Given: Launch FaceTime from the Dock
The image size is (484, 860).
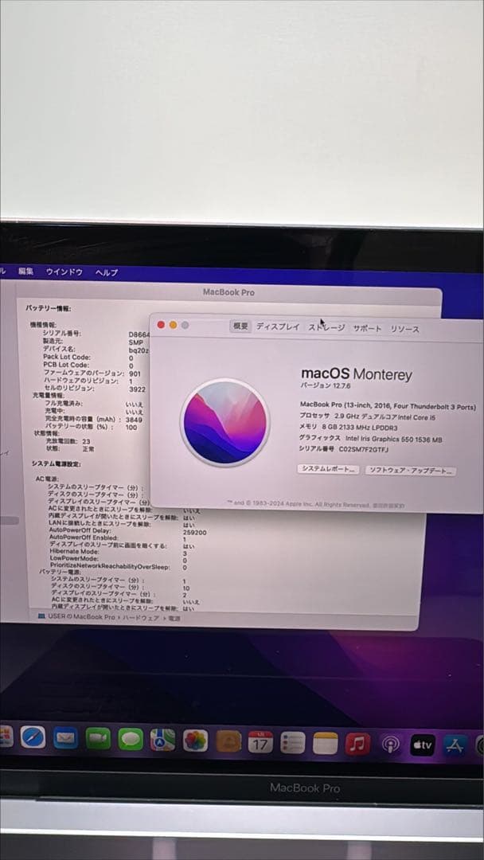Looking at the screenshot, I should [98, 739].
